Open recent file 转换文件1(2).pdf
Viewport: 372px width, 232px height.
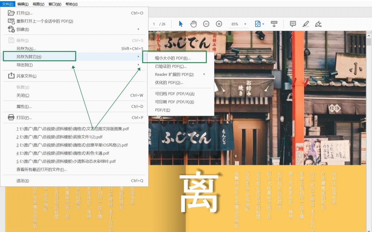[x=74, y=137]
